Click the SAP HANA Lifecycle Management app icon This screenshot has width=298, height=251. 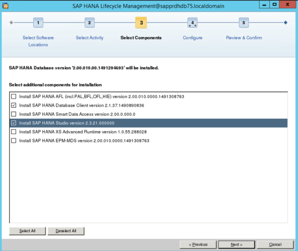[6, 6]
